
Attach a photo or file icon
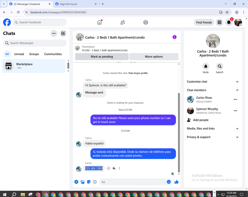82,182
